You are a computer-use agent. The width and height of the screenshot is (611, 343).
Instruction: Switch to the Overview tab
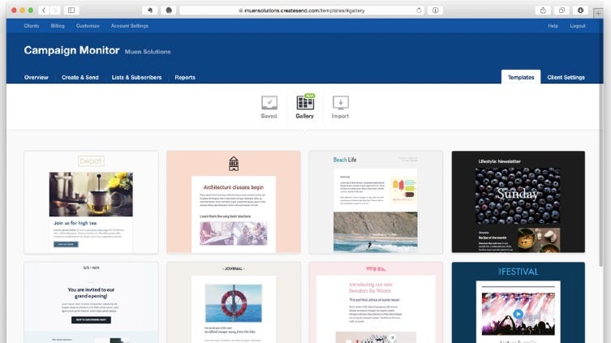[37, 78]
